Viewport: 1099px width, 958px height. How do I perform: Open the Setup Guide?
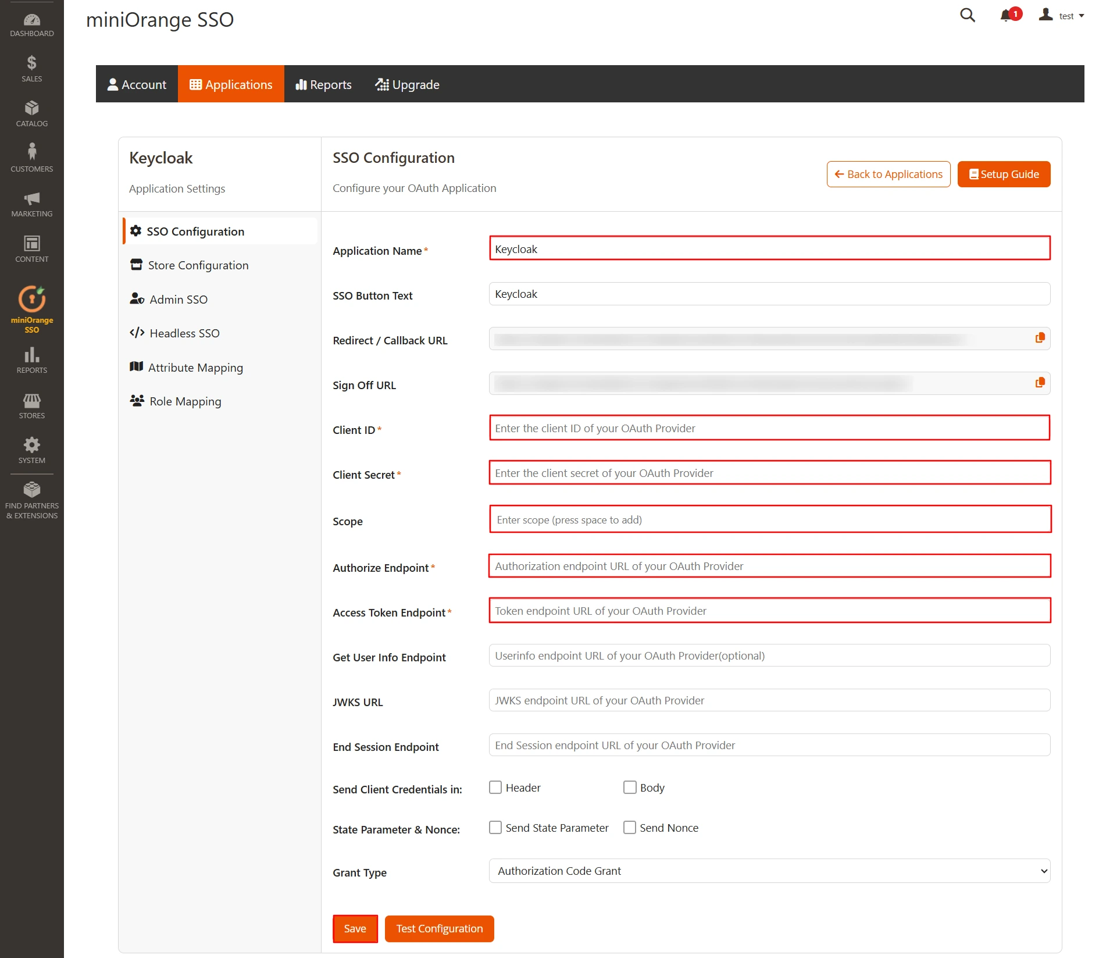tap(1004, 174)
